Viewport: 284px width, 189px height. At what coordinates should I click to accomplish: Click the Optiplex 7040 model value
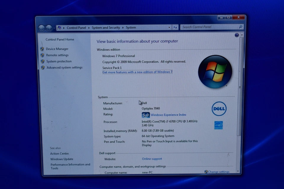tap(151, 108)
